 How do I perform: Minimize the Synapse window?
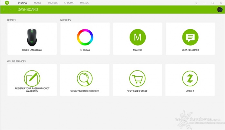[204, 3]
